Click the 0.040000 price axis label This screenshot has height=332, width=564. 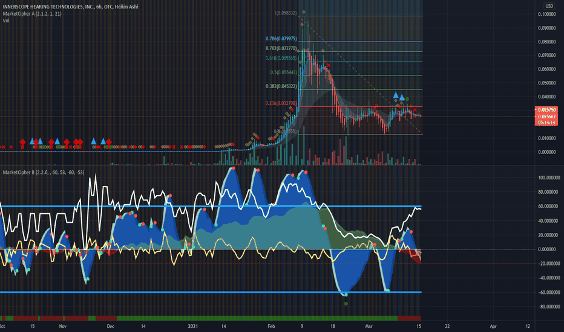coord(546,97)
